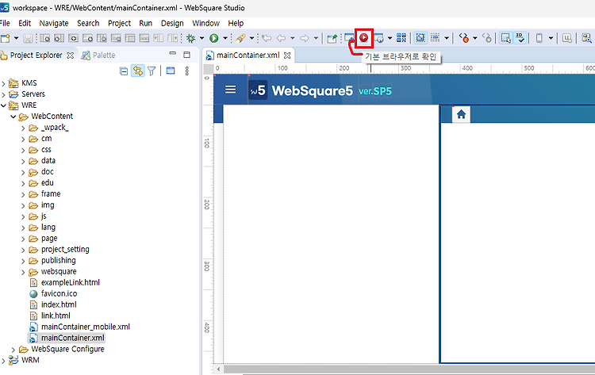Expand the WRM project node

click(3, 361)
